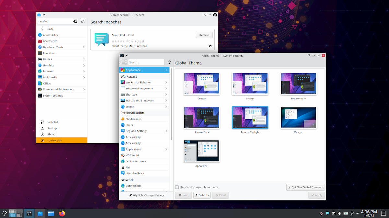
Task: Select KDE Wallet settings
Action: (x=134, y=155)
